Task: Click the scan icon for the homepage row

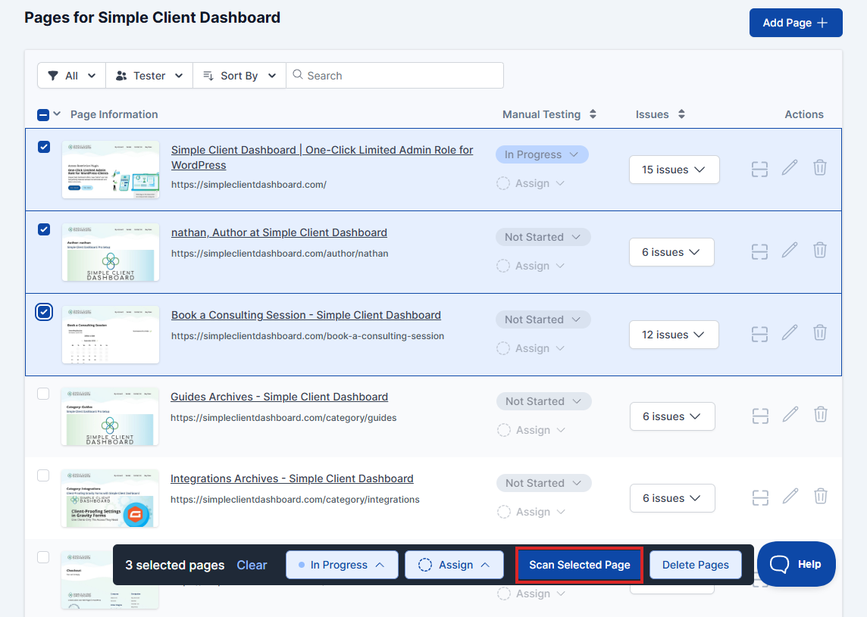Action: (x=759, y=169)
